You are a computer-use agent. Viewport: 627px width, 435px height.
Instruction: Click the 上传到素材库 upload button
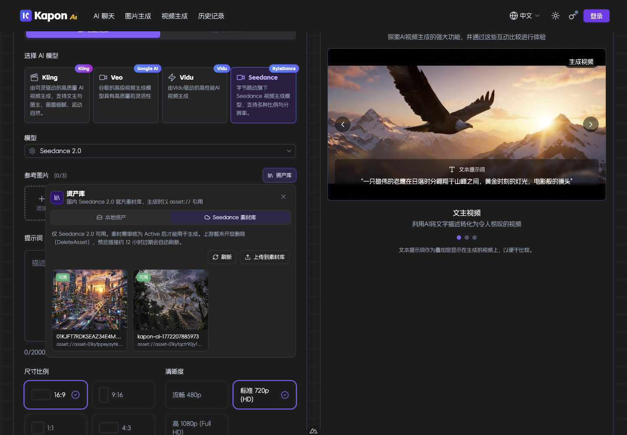[x=265, y=257]
